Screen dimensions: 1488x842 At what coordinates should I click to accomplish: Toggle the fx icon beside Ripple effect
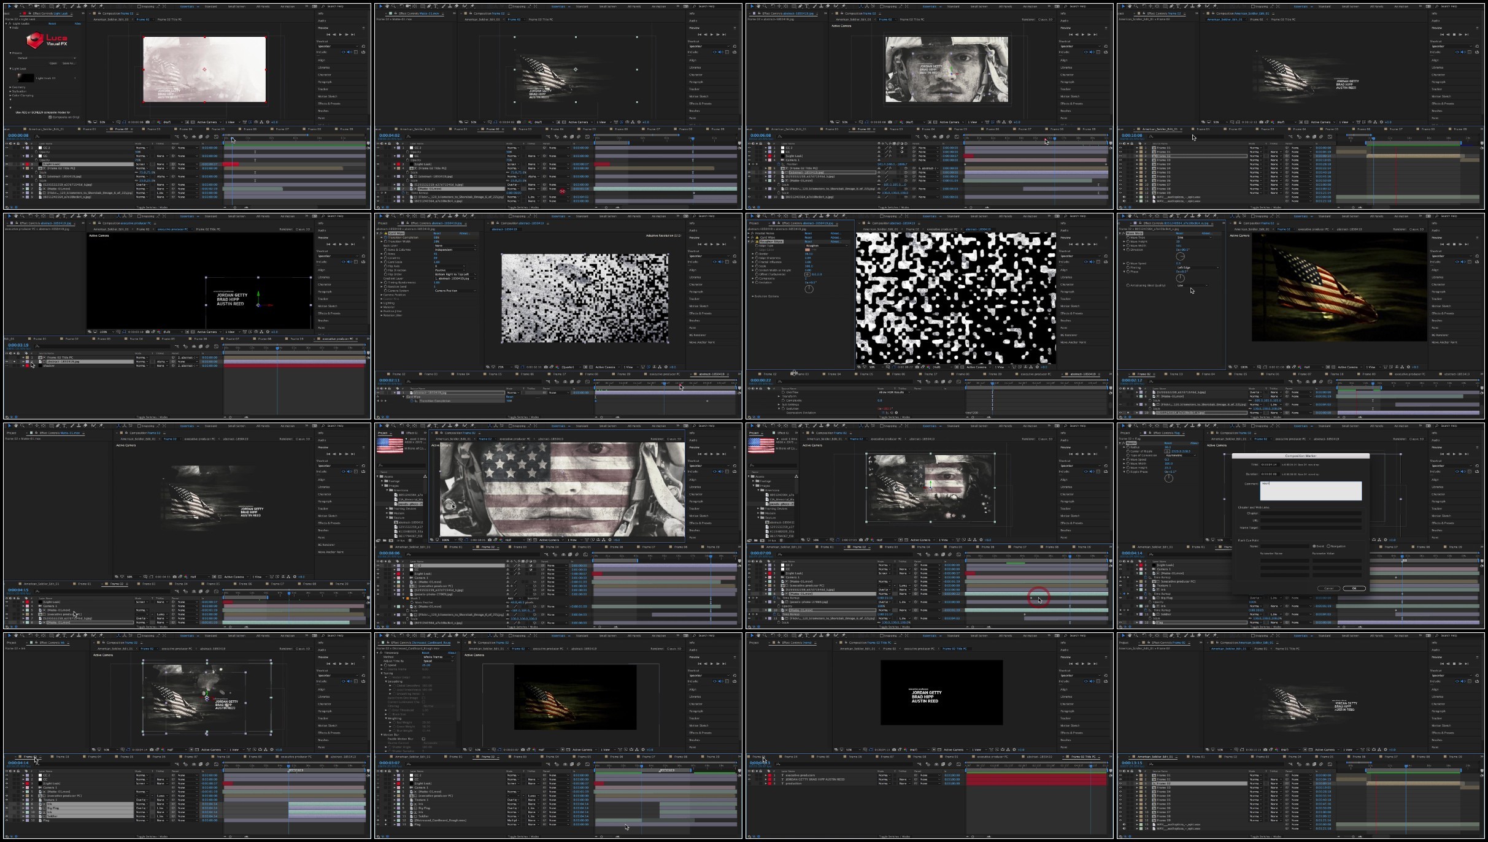[x=1124, y=443]
